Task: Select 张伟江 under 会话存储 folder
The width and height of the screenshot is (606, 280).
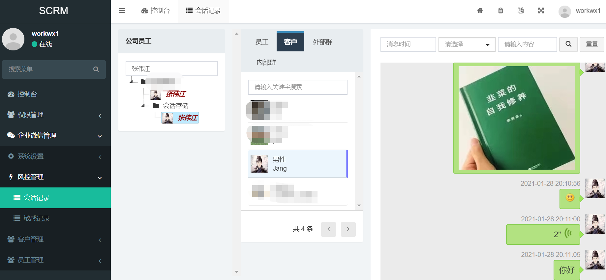Action: (180, 118)
